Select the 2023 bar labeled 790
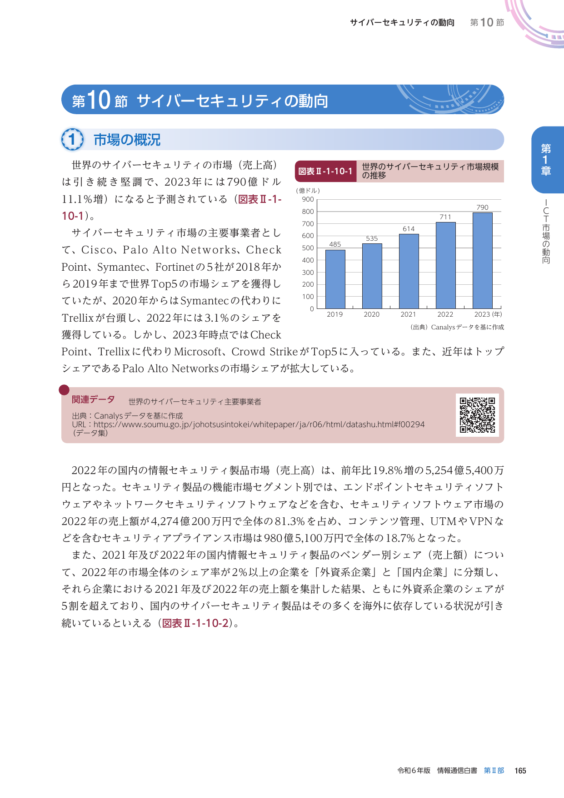 pyautogui.click(x=482, y=261)
